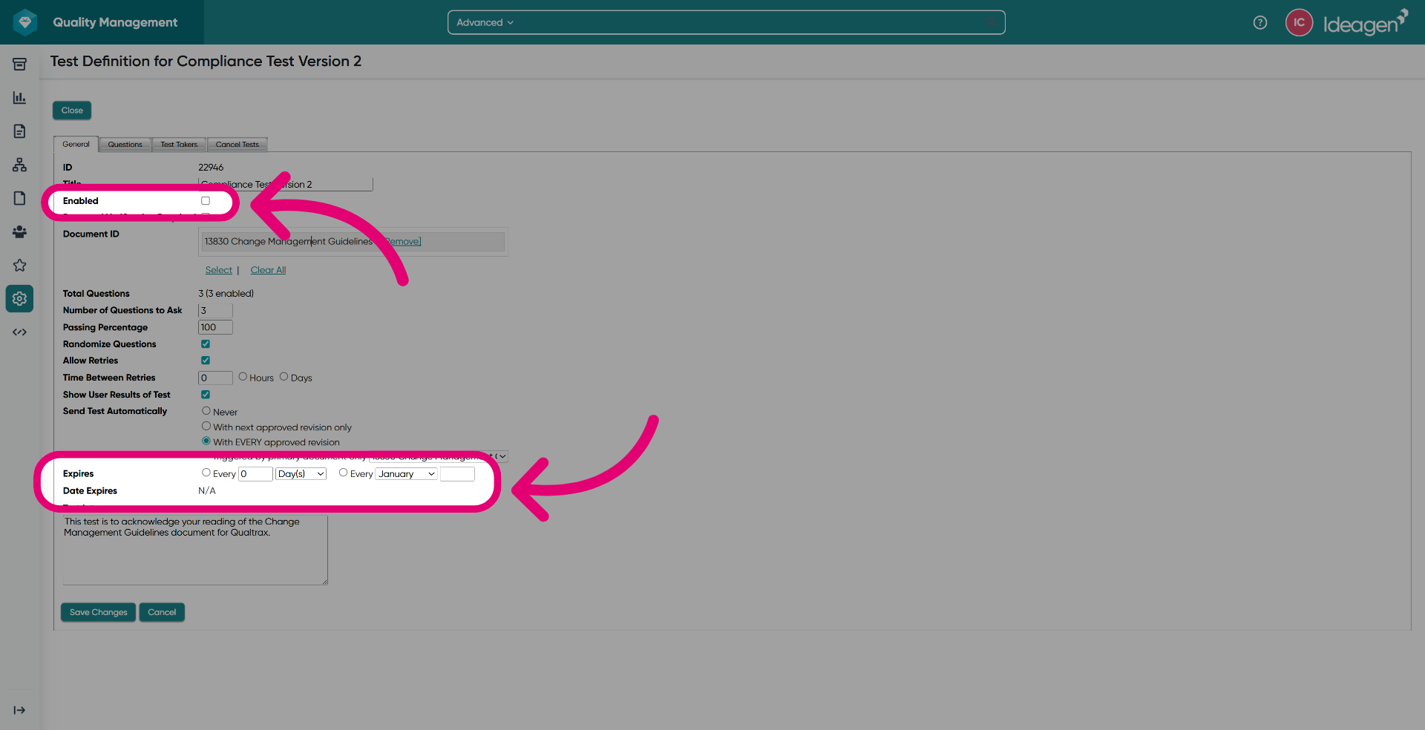Select the Expires Every month radio button

point(344,473)
